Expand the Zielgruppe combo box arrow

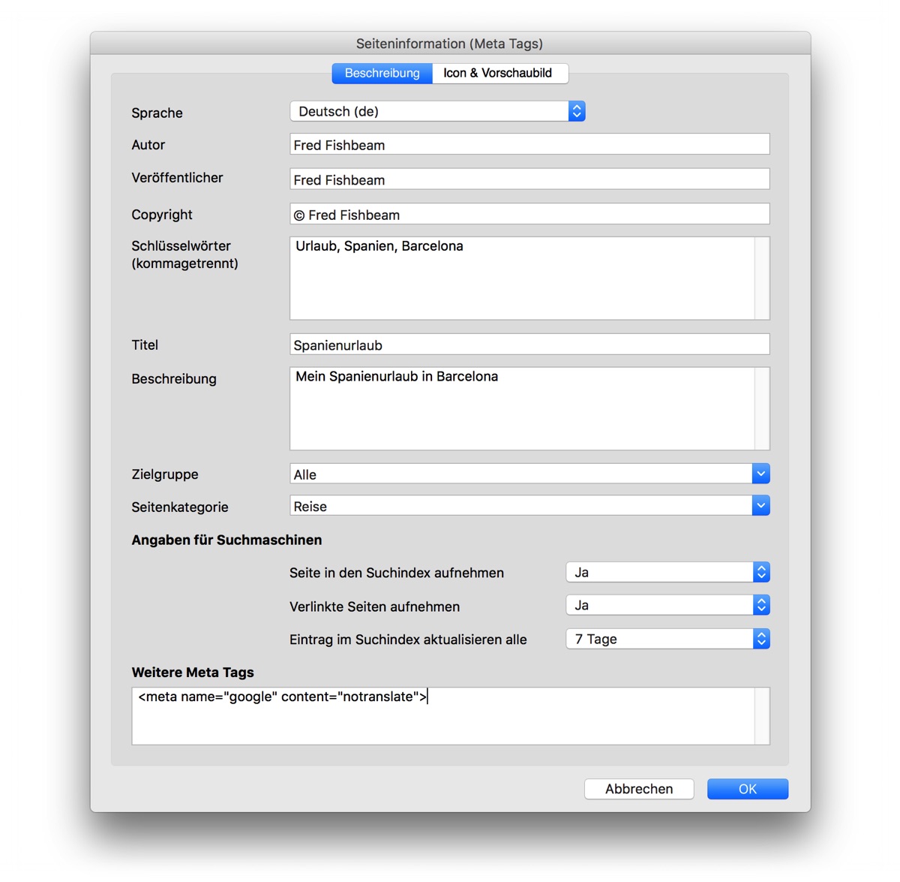coord(760,474)
